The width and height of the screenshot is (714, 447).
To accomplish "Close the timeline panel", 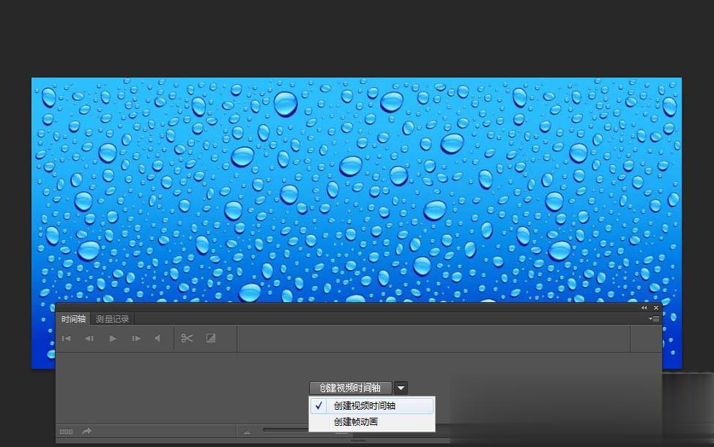I will (655, 308).
